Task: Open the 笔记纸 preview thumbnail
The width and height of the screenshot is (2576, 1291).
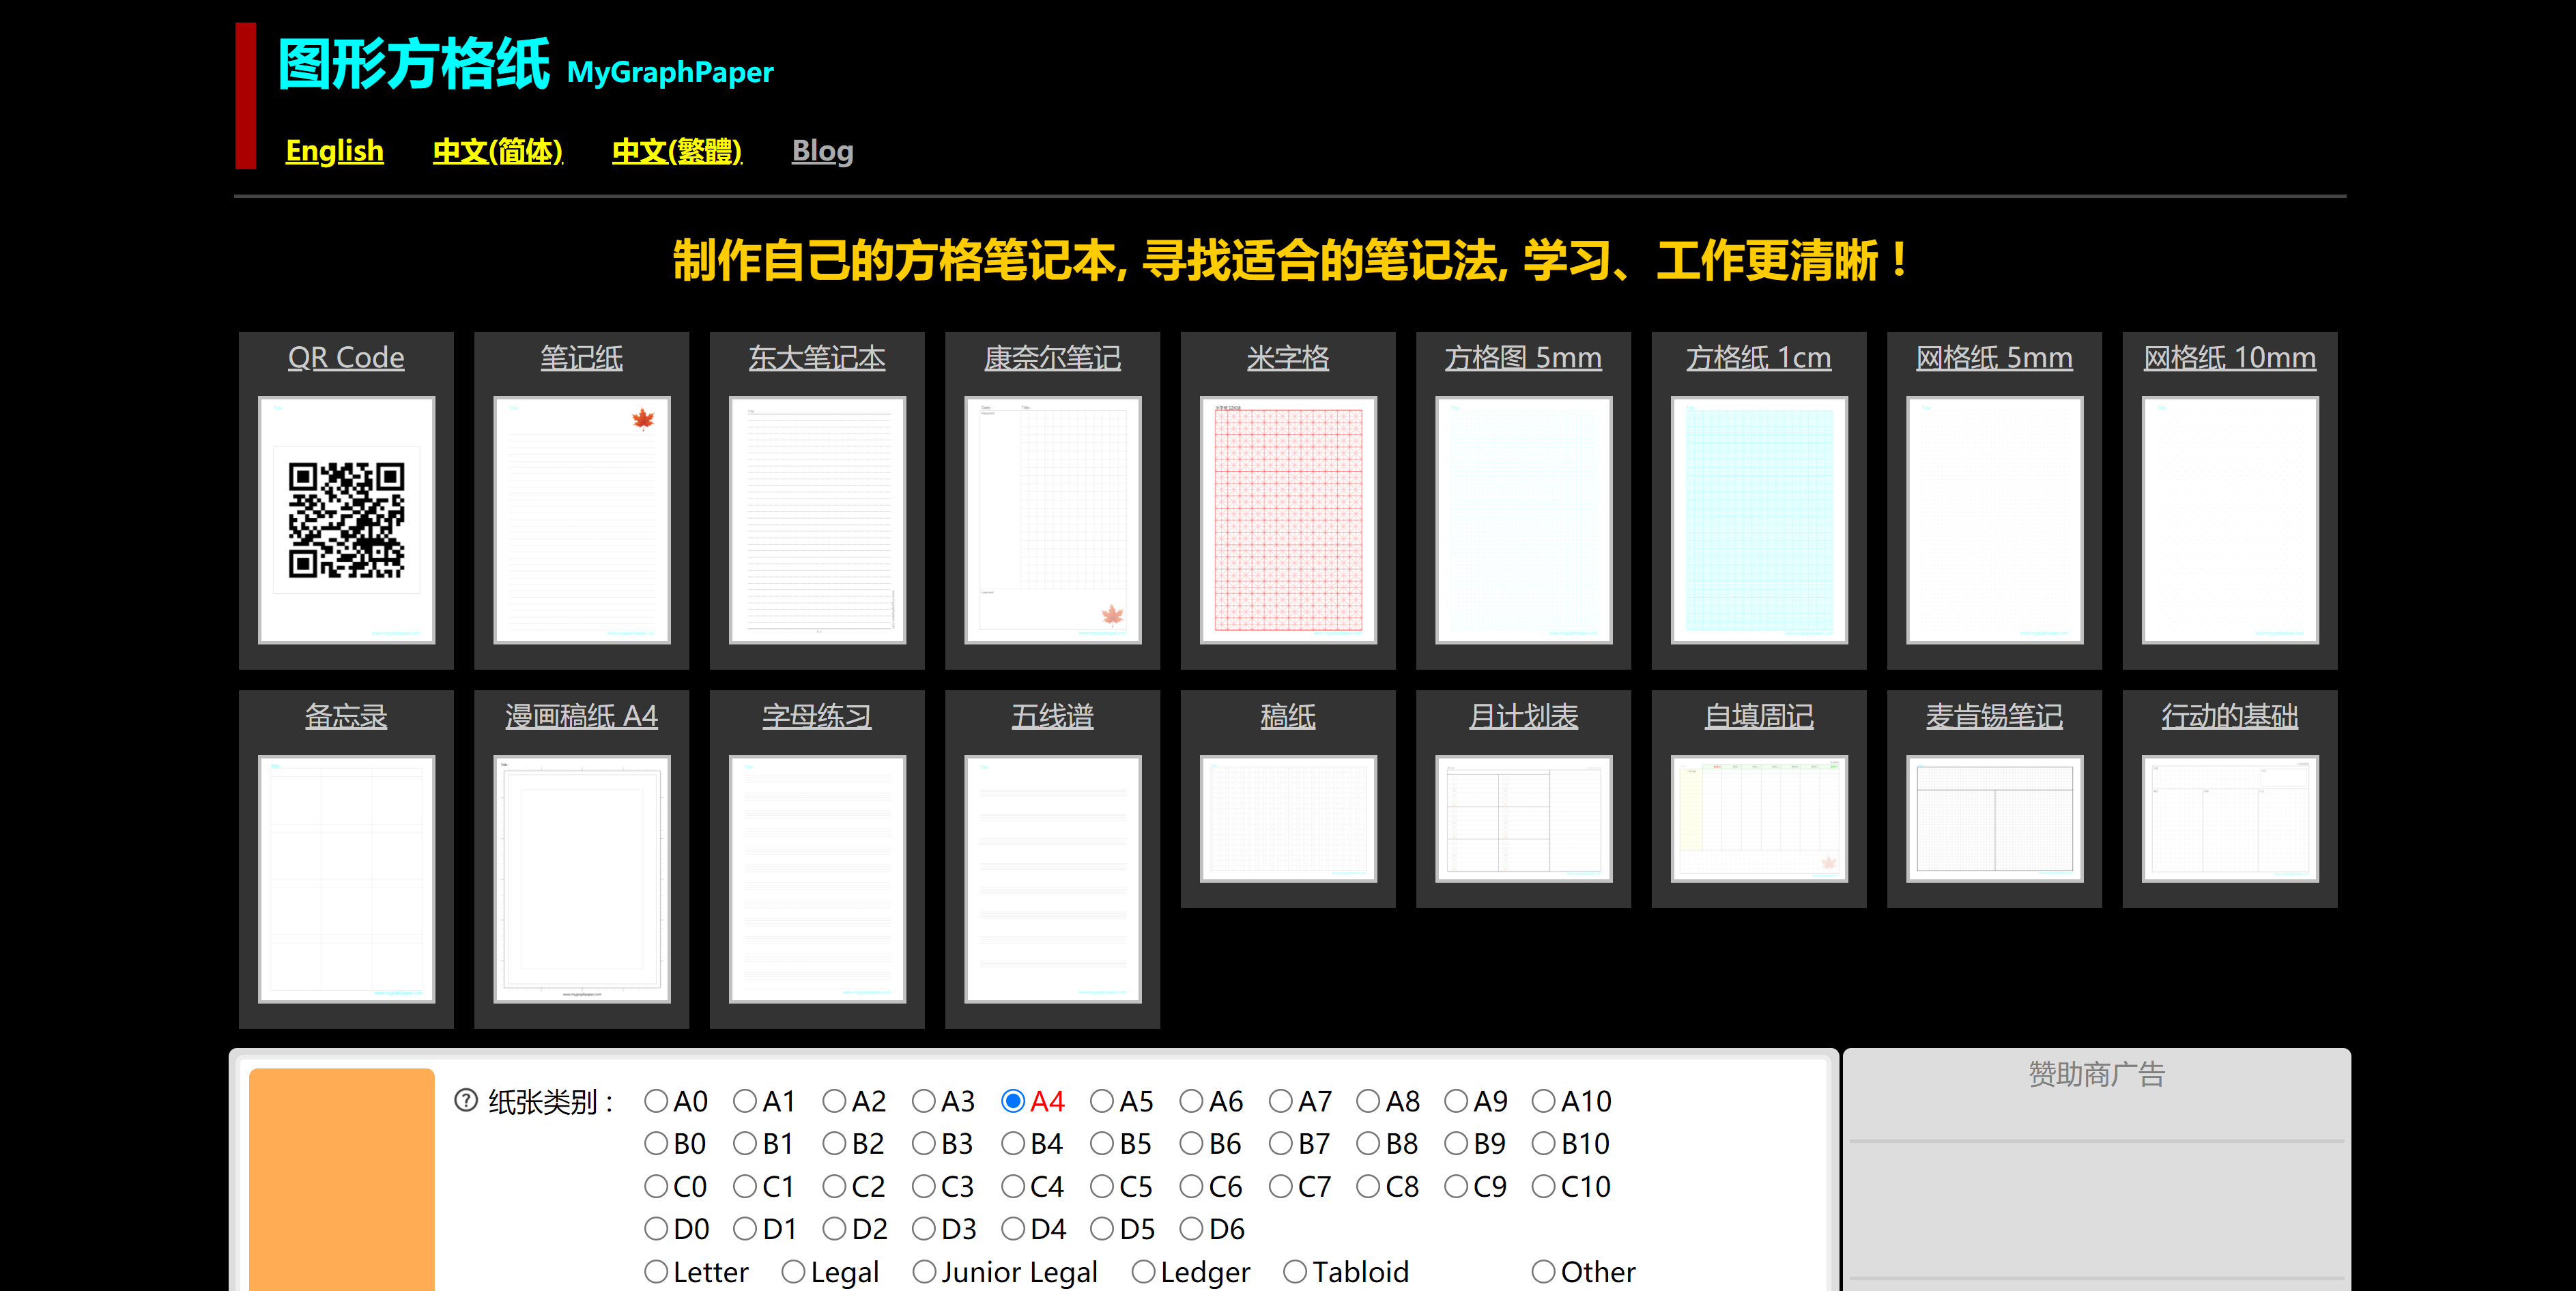Action: [582, 520]
